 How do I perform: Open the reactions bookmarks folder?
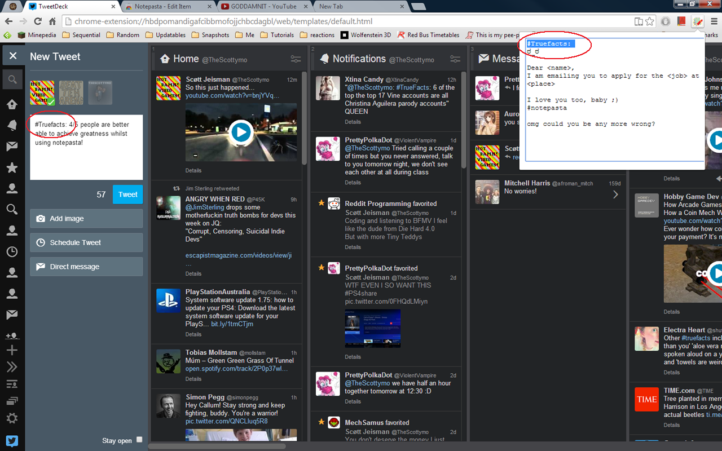[x=317, y=35]
